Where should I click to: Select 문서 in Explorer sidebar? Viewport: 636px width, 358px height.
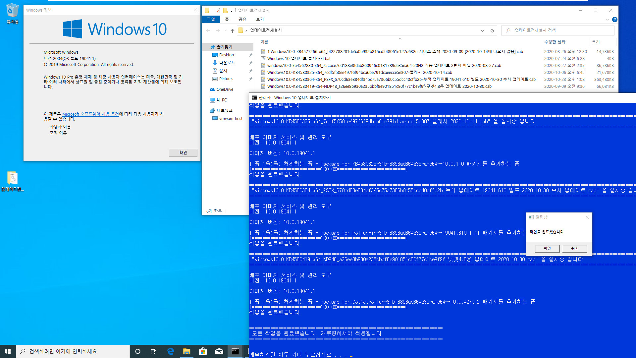pos(223,71)
